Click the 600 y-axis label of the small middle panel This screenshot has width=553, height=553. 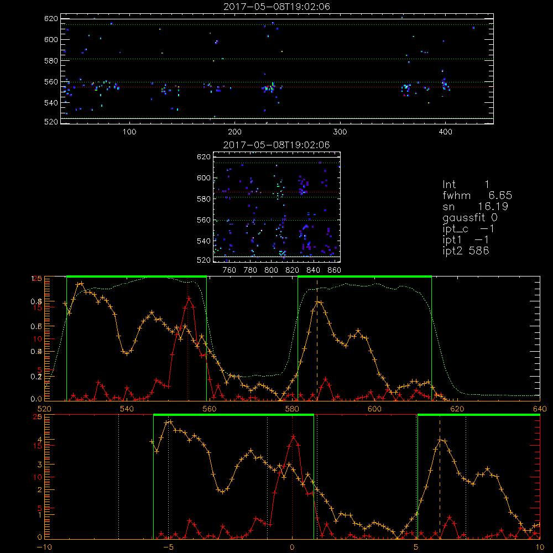coord(204,178)
